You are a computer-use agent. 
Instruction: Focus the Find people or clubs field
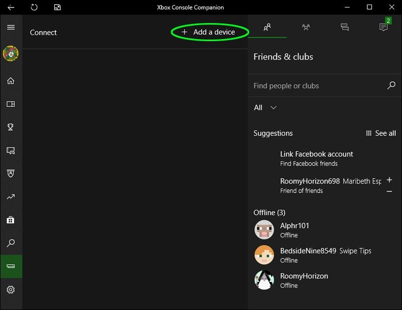[320, 85]
